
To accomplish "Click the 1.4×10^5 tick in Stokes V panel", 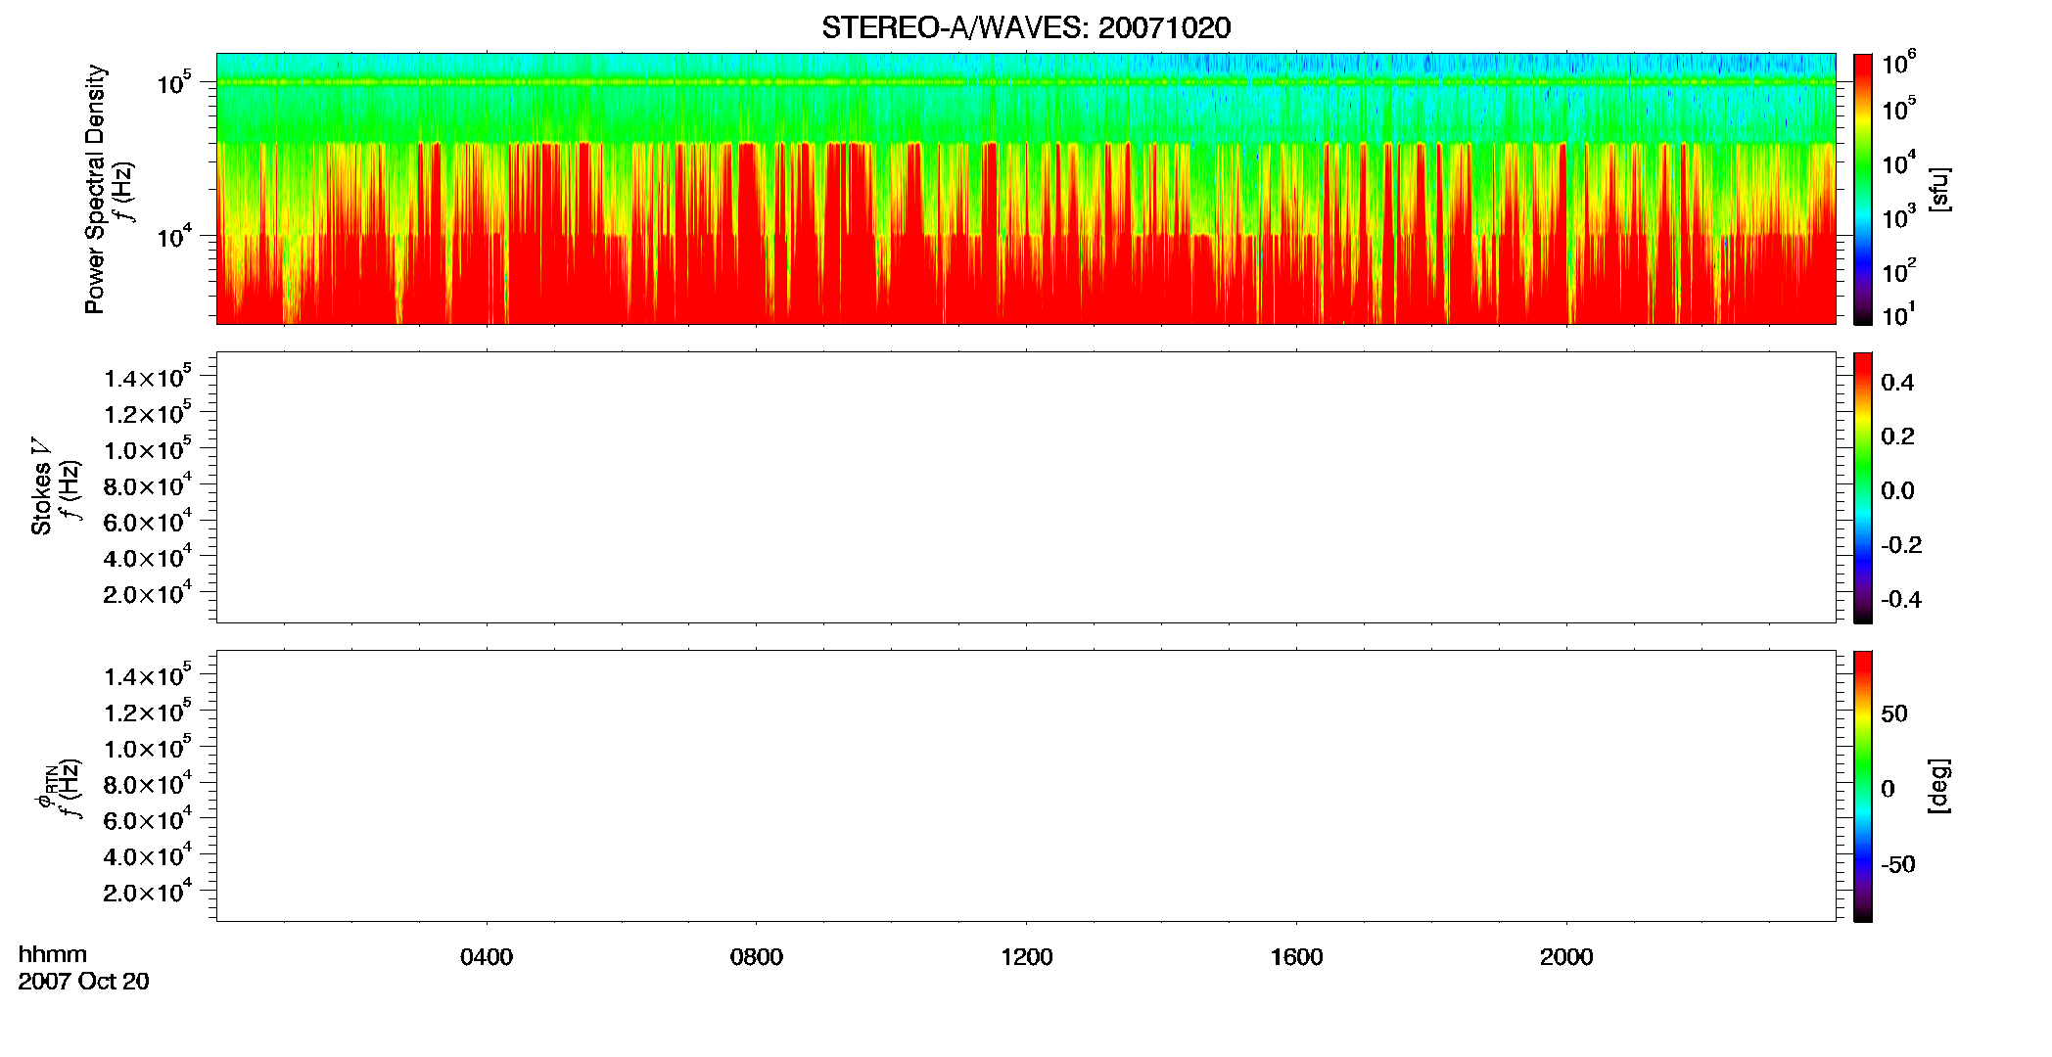I will pyautogui.click(x=148, y=377).
